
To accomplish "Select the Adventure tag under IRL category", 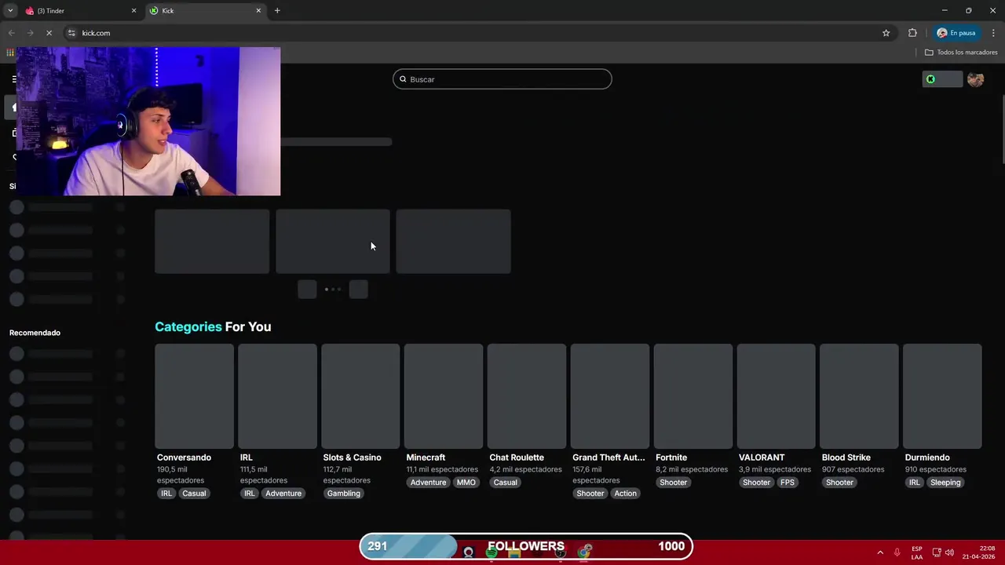I will [283, 494].
